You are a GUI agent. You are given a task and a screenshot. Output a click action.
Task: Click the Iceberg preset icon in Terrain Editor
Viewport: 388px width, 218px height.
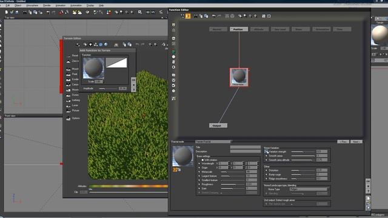69,101
